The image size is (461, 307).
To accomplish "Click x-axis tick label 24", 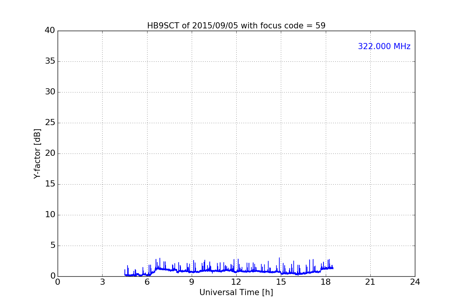I will [x=415, y=282].
